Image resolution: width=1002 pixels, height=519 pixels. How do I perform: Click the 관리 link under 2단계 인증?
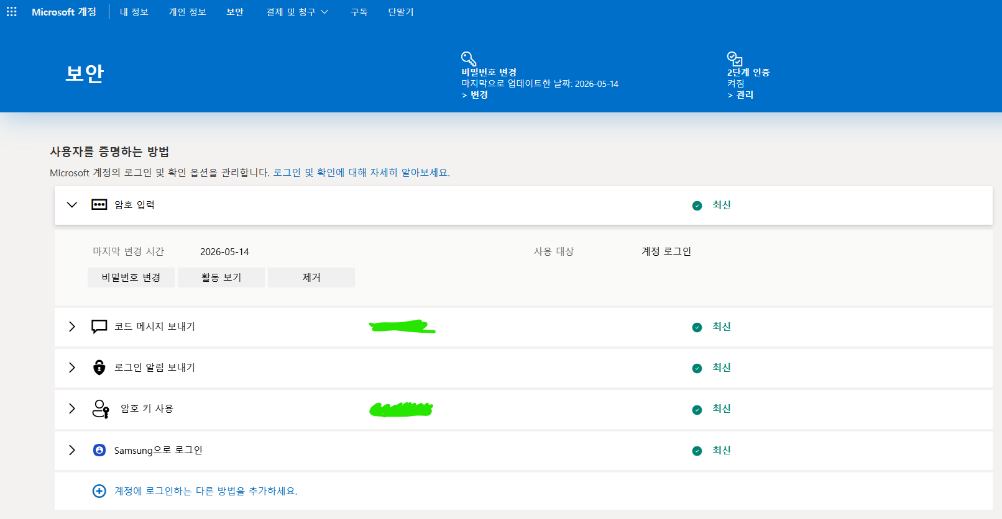click(x=740, y=95)
